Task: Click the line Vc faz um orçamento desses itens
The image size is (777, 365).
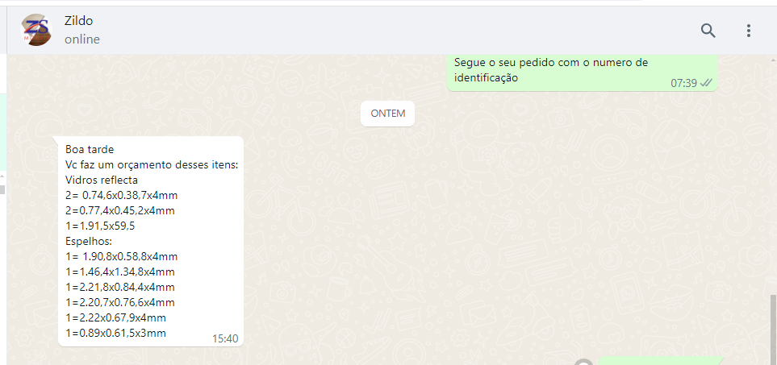Action: [x=152, y=164]
